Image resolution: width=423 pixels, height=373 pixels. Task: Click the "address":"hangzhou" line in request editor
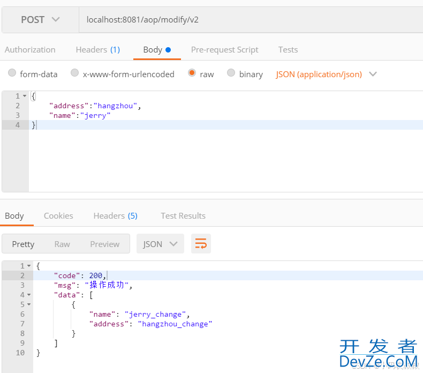point(95,106)
